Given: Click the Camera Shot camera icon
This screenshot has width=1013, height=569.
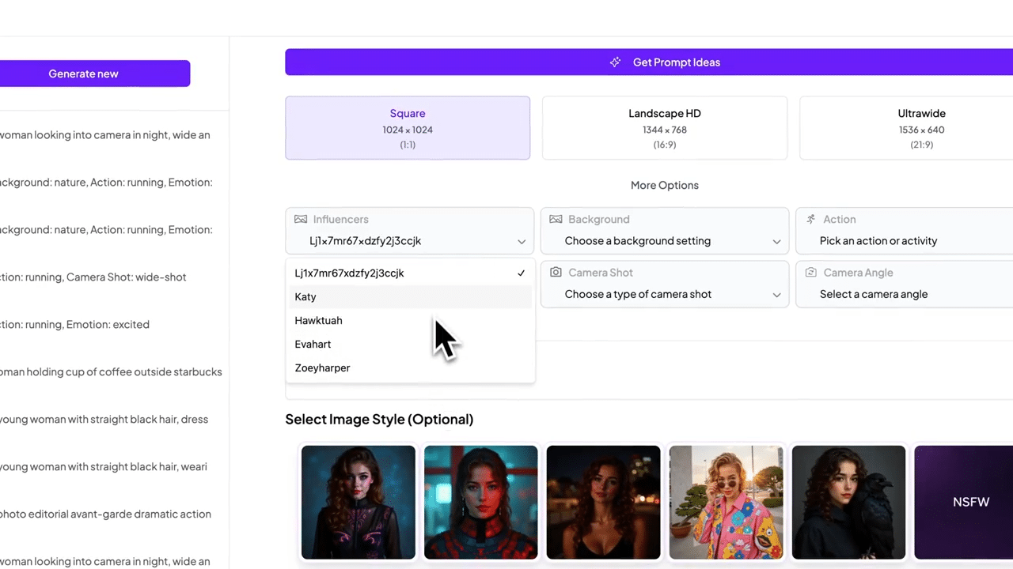Looking at the screenshot, I should pos(556,272).
